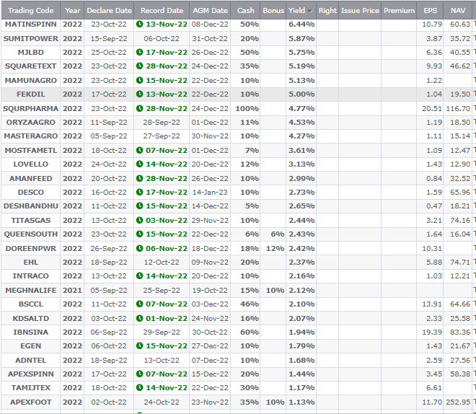Select the 20.51 EPS value for SQURPHARMA
This screenshot has height=414, width=476.
[x=432, y=108]
